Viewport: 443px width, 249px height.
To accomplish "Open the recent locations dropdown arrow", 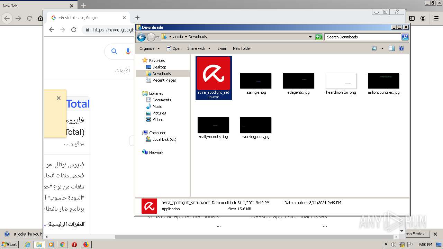I will (157, 37).
